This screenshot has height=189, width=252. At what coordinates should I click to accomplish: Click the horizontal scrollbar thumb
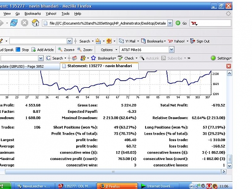tap(113, 172)
